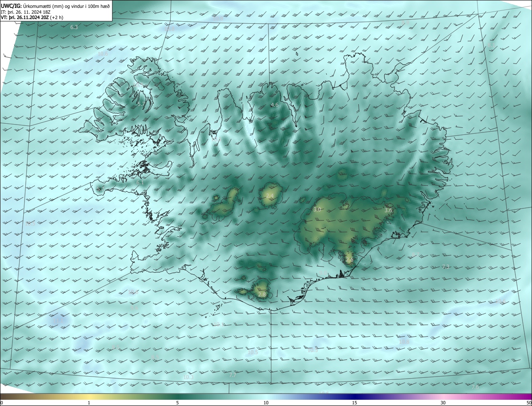532x406 pixels.
Task: Click the '0' tick on the color scale
Action: (x=2, y=403)
